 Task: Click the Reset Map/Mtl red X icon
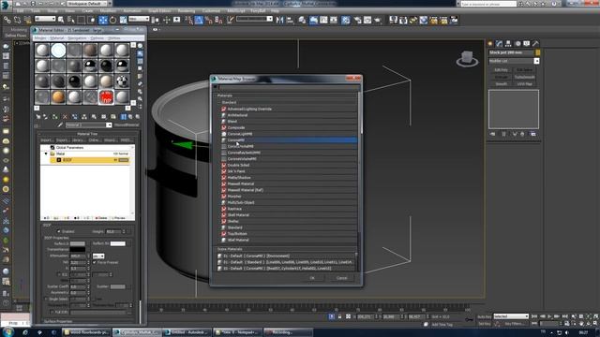click(x=65, y=116)
